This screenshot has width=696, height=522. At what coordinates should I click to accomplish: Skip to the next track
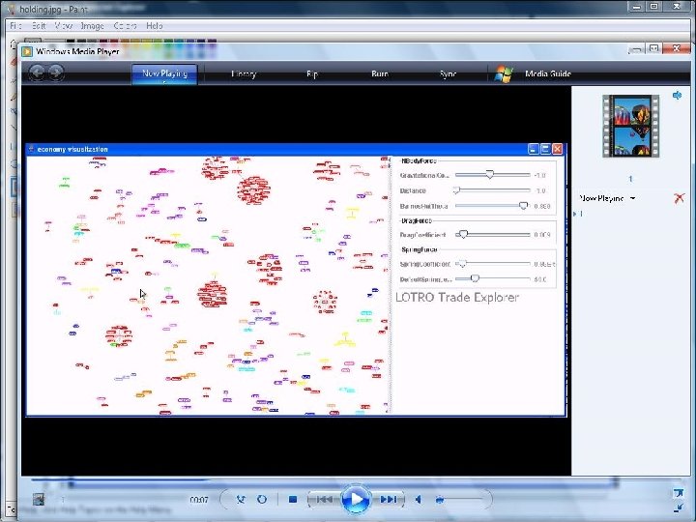pos(388,500)
